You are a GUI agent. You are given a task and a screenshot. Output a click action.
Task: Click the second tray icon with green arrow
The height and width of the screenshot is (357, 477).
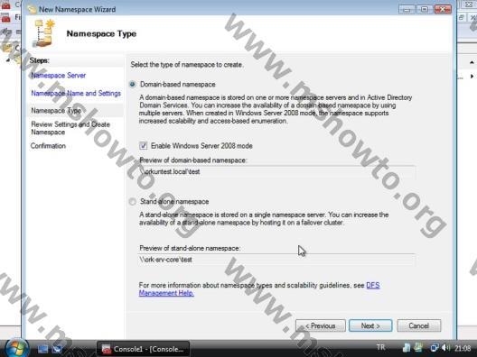[x=418, y=348]
